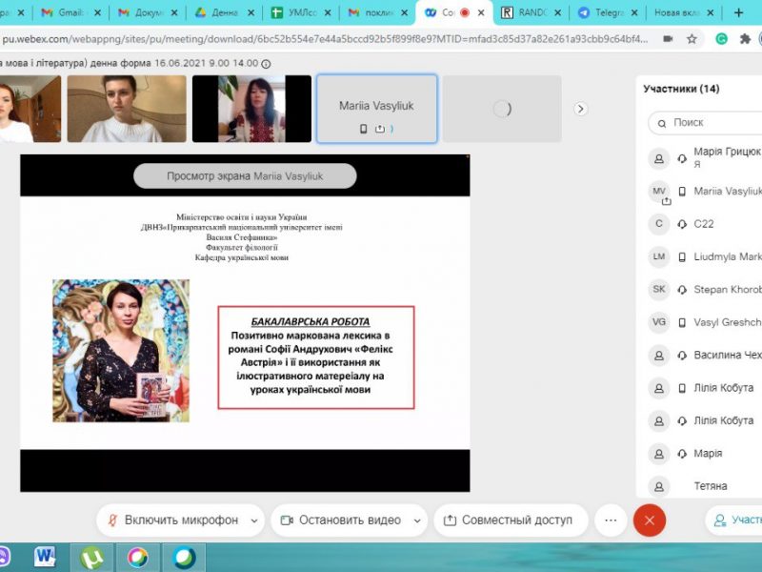This screenshot has height=572, width=762.
Task: Click the Viber icon in the taskbar
Action: (4, 556)
